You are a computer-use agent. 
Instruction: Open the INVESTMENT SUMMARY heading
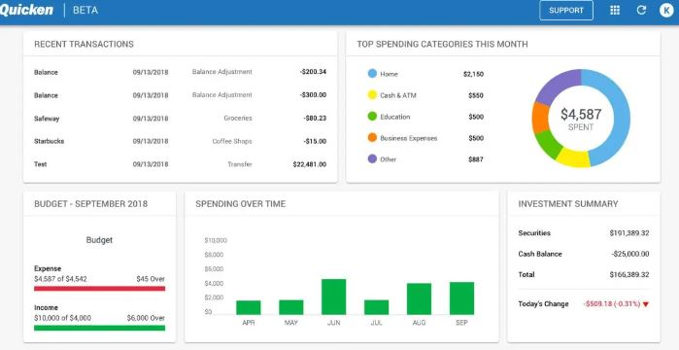568,204
